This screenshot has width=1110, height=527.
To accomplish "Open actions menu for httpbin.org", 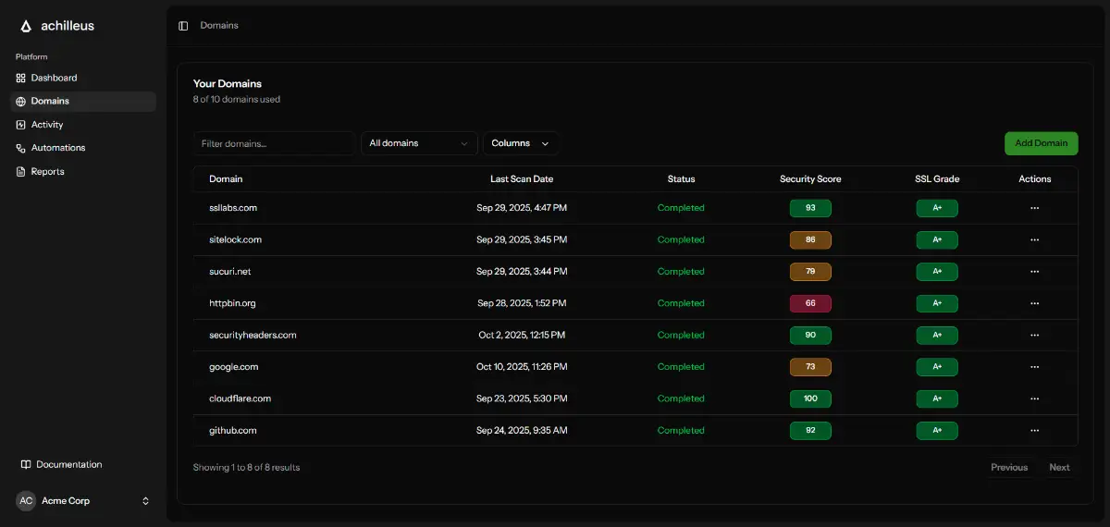I will point(1034,303).
